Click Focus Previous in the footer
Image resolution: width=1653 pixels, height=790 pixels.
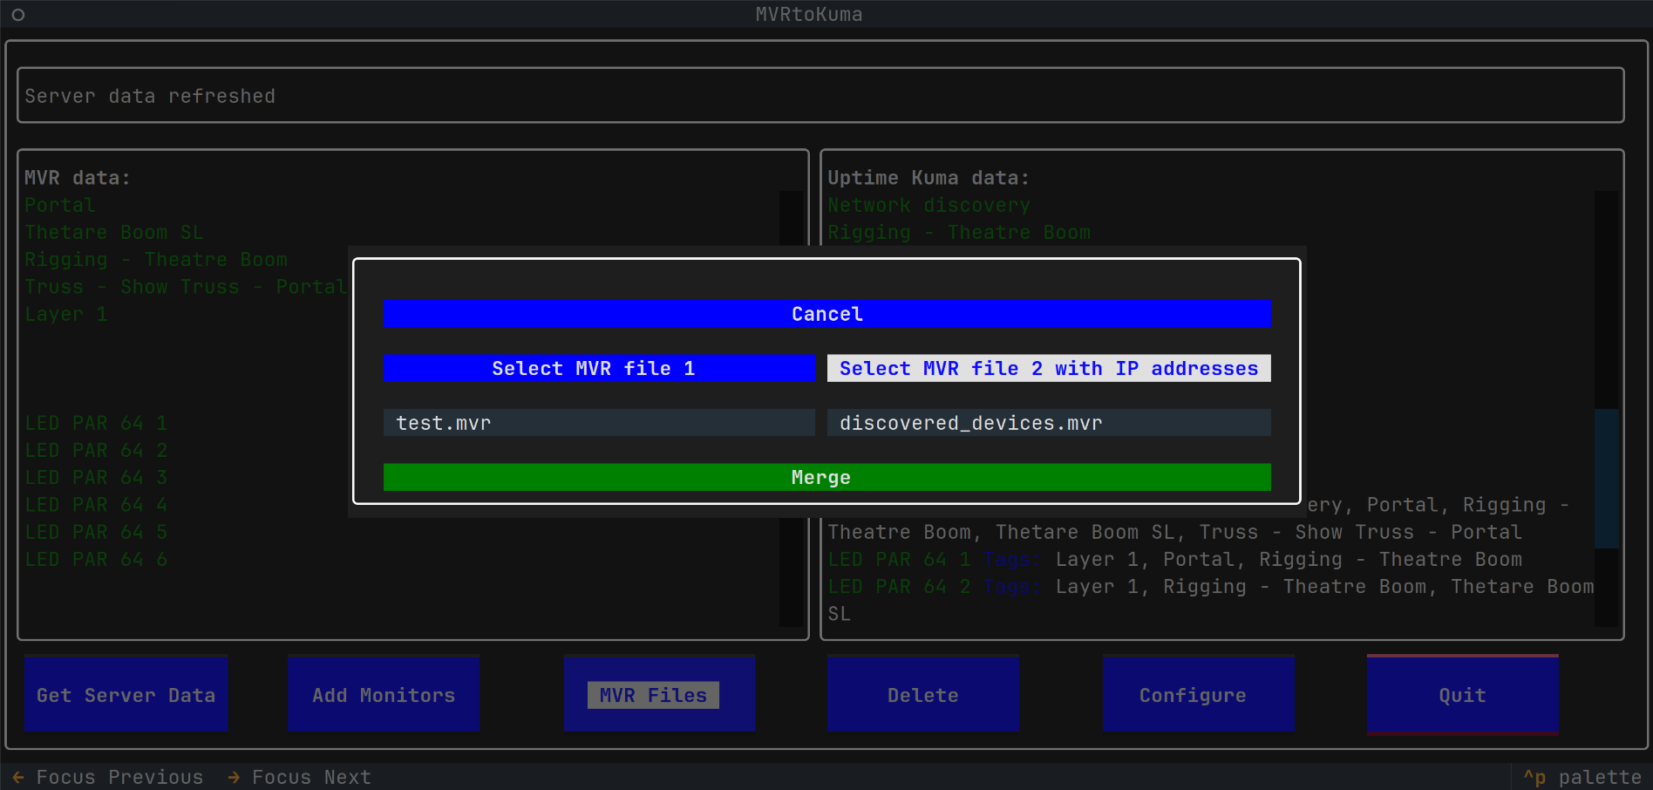click(x=108, y=777)
